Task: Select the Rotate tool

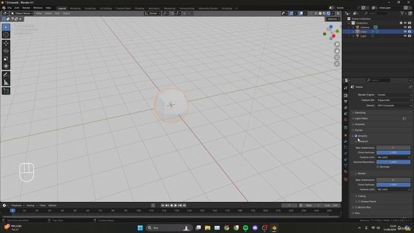Action: point(6,51)
